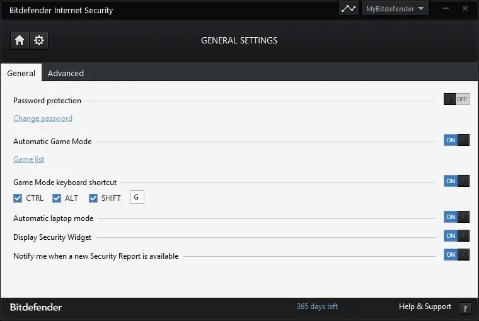Open the activity graph icon in title bar
Screen dimensions: 479x321
tap(349, 9)
